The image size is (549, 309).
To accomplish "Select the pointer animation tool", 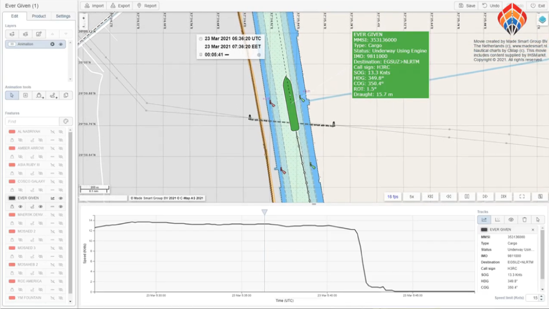I will [x=12, y=95].
